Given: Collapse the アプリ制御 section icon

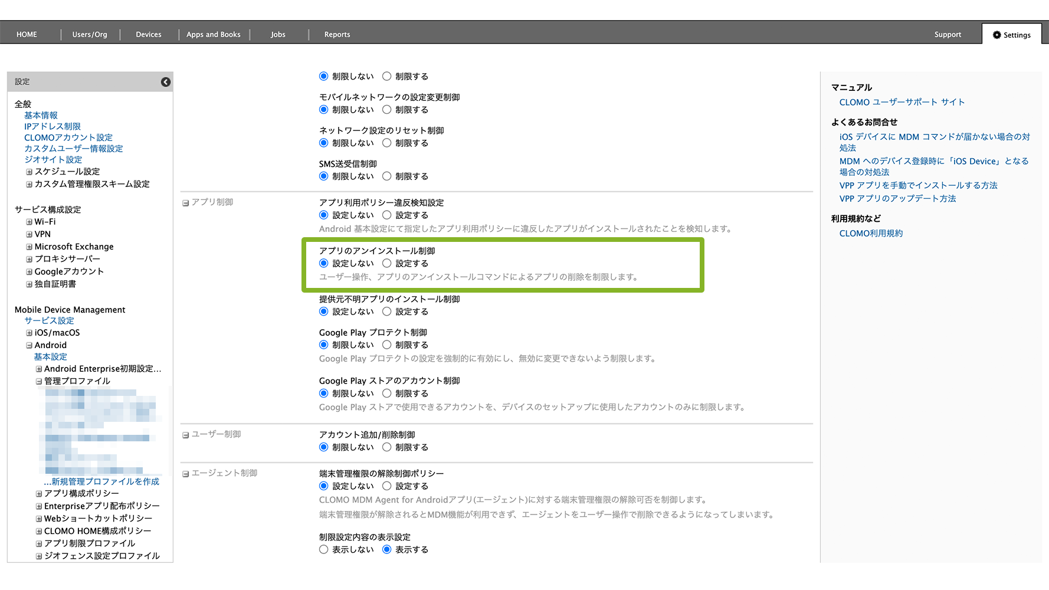Looking at the screenshot, I should click(185, 203).
